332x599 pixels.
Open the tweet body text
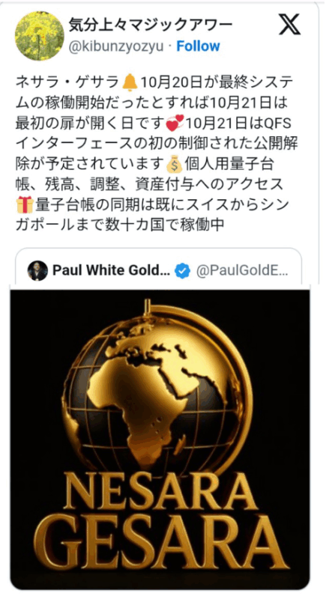point(157,154)
